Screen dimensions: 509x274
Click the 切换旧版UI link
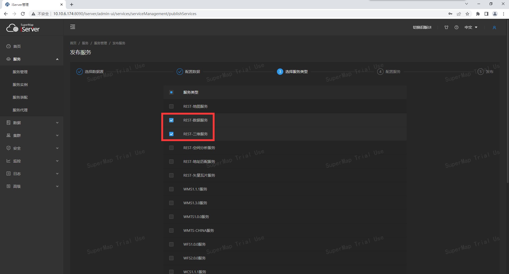(422, 27)
